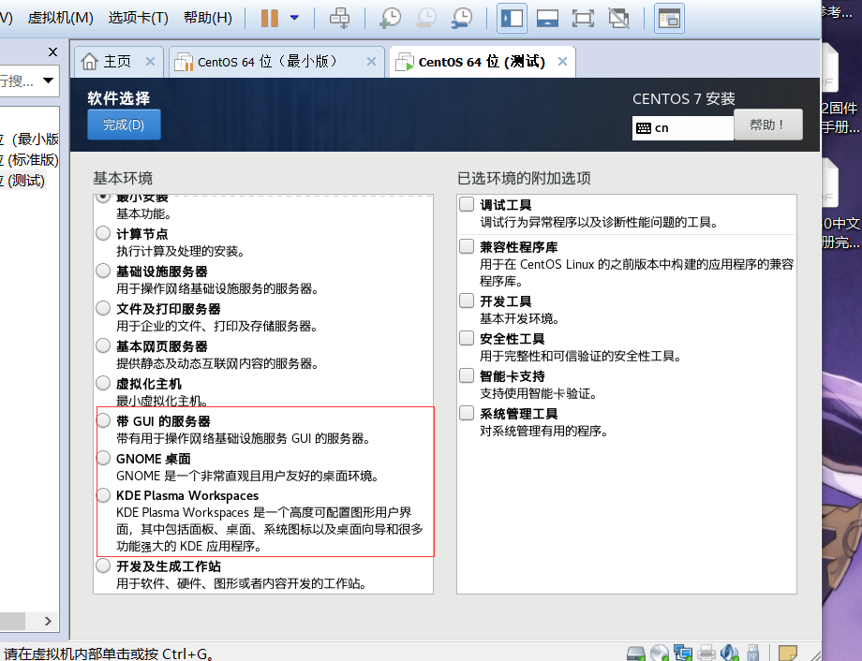
Task: Take a snapshot of the virtual machine
Action: [x=391, y=18]
